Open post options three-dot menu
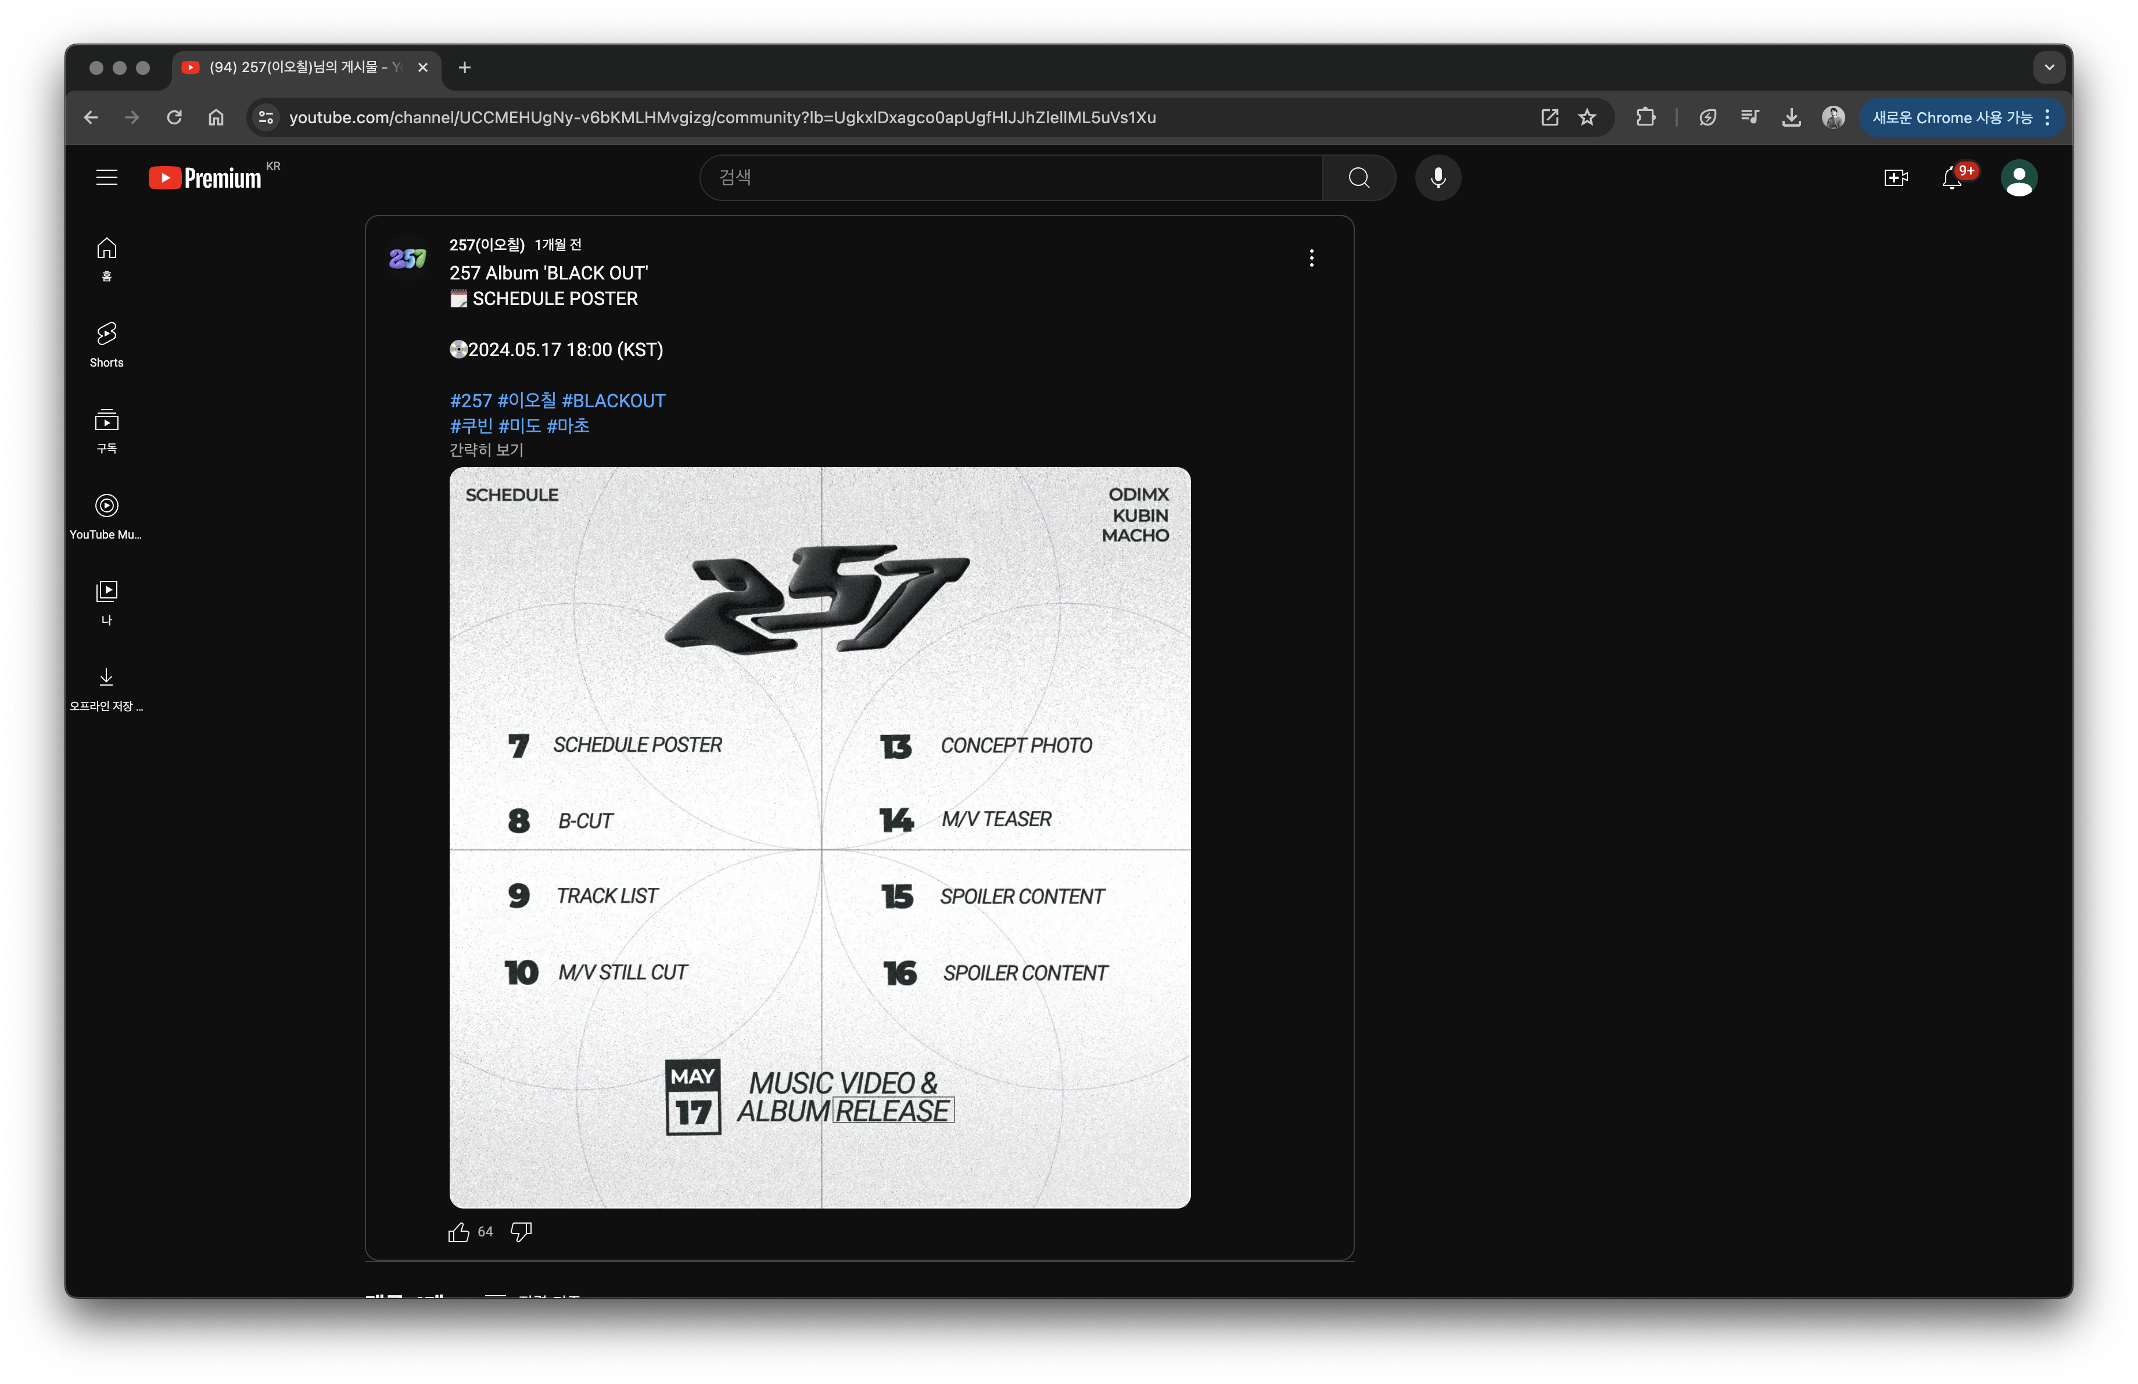Screen dimensions: 2138x1384 coord(1311,259)
